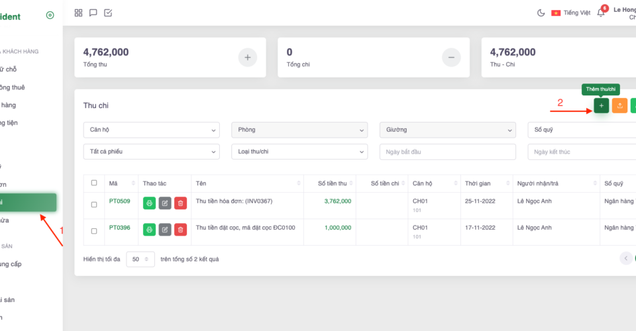The image size is (636, 331).
Task: Open the Phòng filter dropdown
Action: 299,130
